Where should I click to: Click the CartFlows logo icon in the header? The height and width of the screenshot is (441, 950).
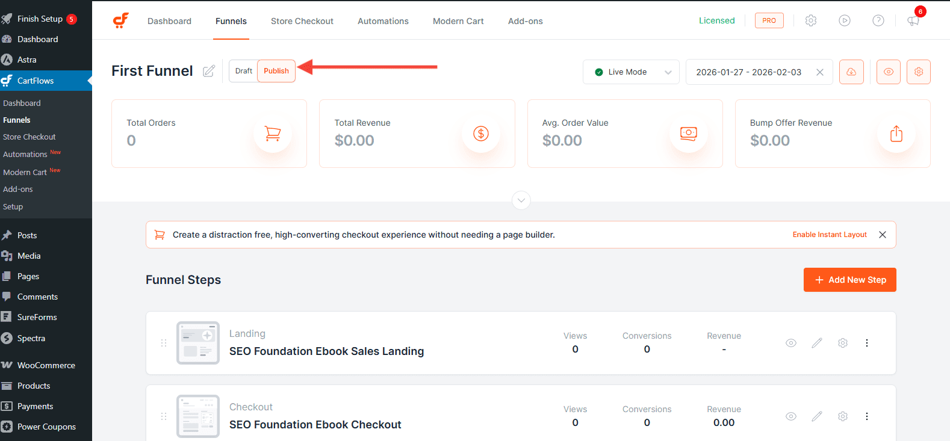121,20
